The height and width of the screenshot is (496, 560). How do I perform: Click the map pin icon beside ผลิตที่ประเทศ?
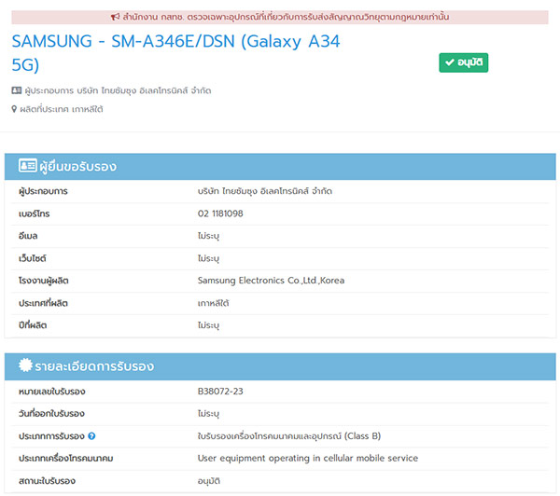[14, 109]
